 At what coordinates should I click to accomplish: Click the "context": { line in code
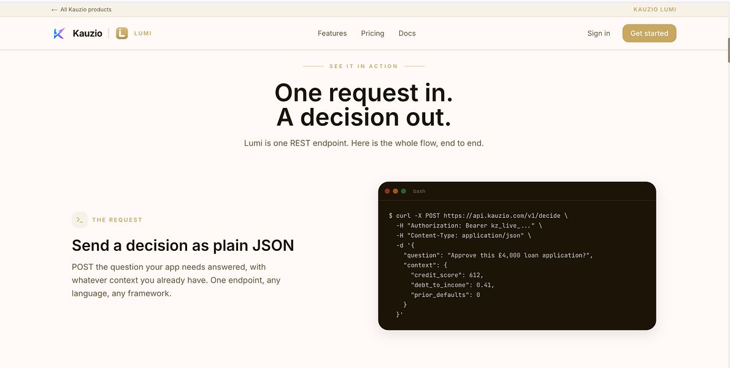(425, 265)
